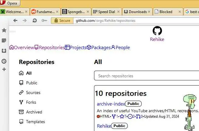View pull requests of archive-index
199x131 pixels.
(x=140, y=116)
